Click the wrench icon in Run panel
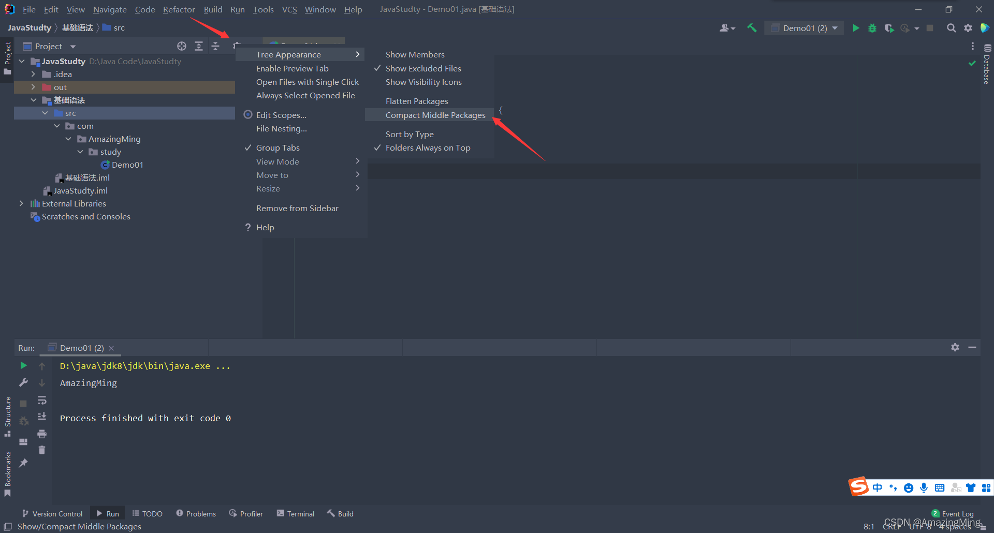Image resolution: width=994 pixels, height=533 pixels. (23, 382)
